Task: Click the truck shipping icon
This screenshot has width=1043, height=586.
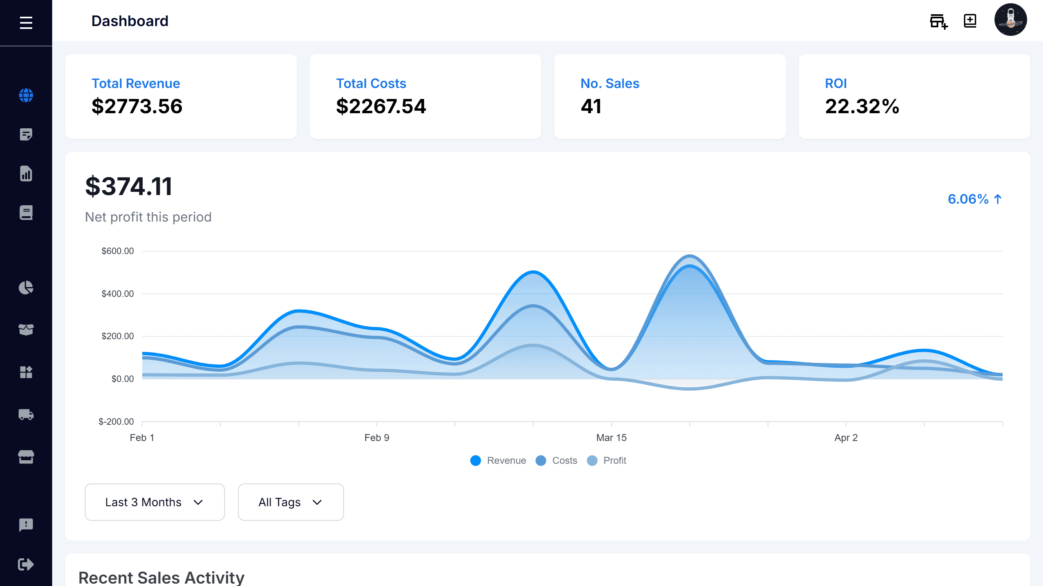Action: tap(26, 415)
